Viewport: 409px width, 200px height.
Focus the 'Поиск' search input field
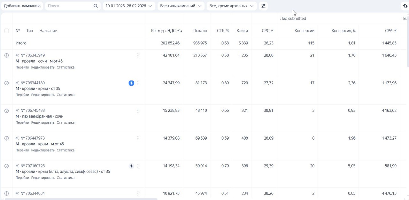(69, 6)
